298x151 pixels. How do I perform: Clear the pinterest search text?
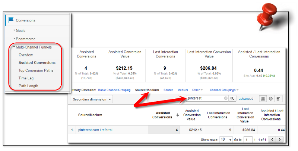226,98
